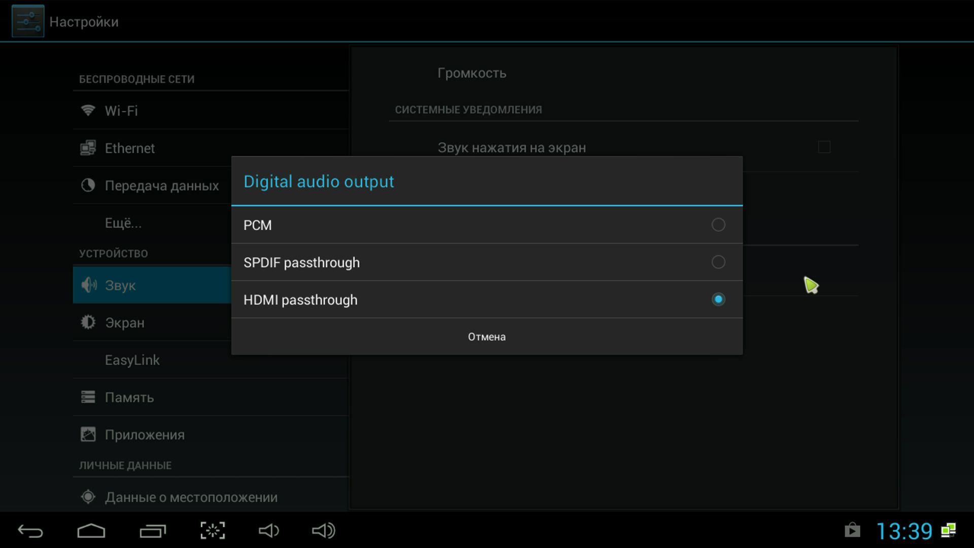Image resolution: width=974 pixels, height=548 pixels.
Task: Select the PCM radio button
Action: pyautogui.click(x=718, y=225)
